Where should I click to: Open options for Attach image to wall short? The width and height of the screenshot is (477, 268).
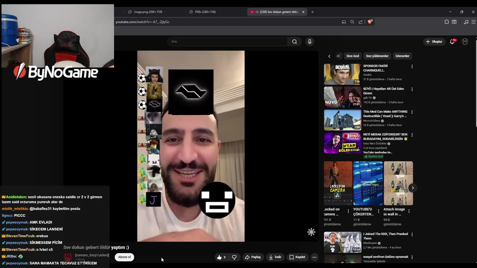[409, 211]
